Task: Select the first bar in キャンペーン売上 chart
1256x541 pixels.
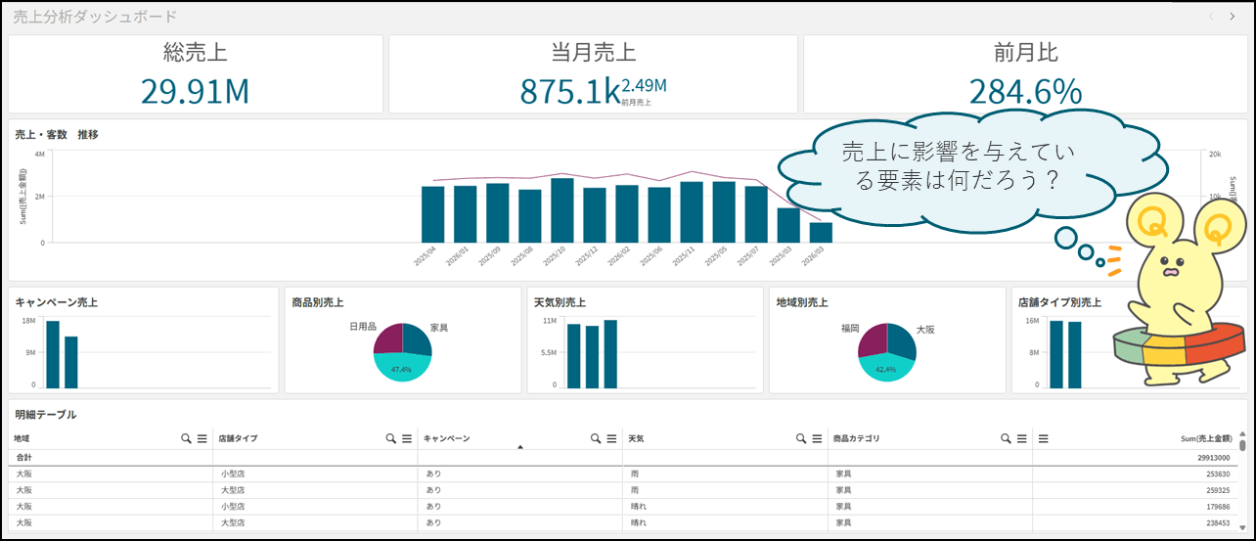Action: point(53,352)
